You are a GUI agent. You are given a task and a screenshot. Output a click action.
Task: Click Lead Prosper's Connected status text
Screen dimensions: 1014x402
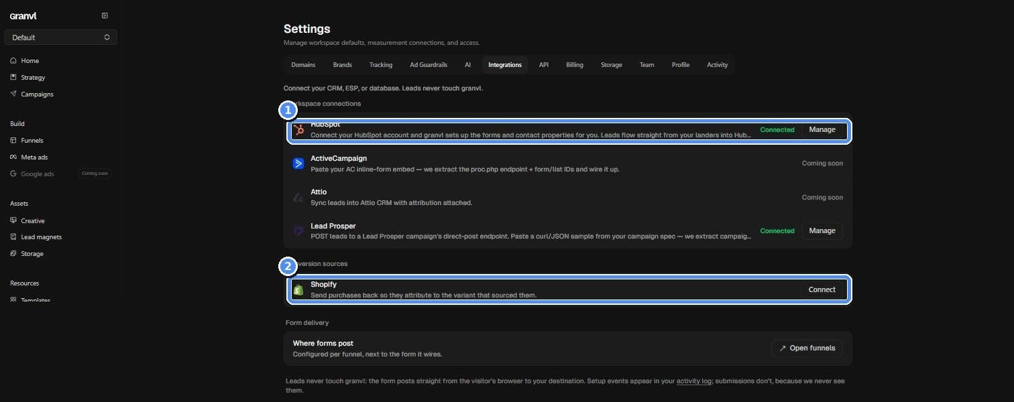click(x=777, y=230)
